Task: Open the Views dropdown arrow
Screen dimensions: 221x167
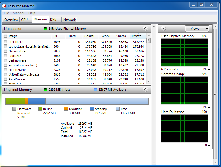Action: click(x=207, y=29)
